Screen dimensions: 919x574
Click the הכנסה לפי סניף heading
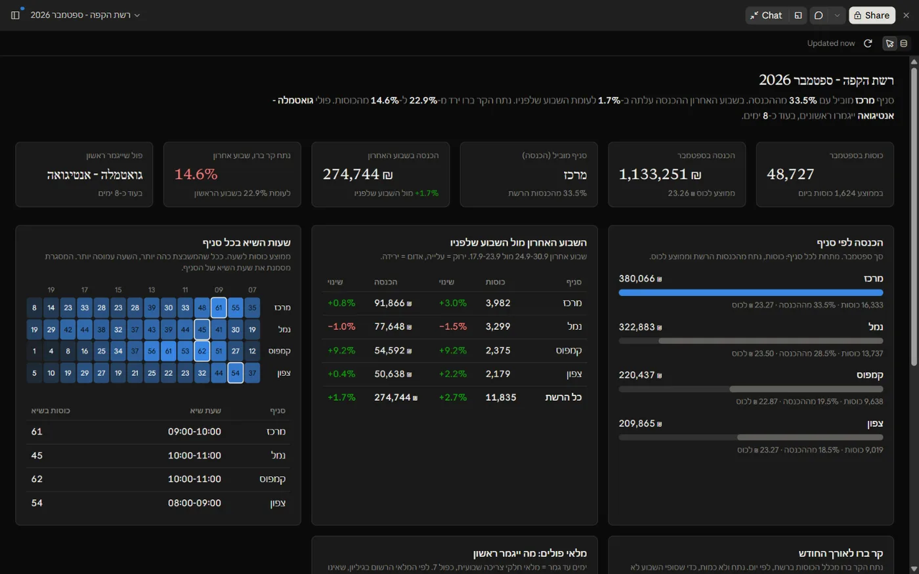point(850,243)
